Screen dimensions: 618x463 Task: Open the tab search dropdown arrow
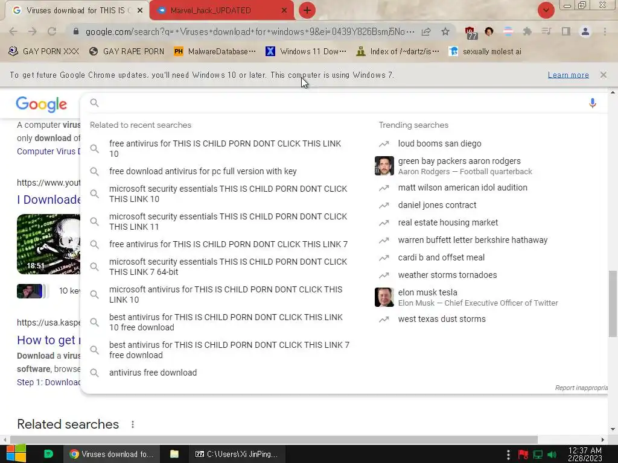pyautogui.click(x=546, y=10)
